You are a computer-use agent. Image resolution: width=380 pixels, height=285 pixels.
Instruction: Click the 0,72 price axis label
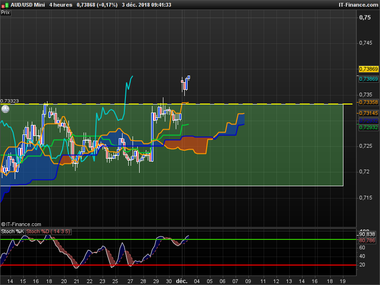(x=364, y=171)
